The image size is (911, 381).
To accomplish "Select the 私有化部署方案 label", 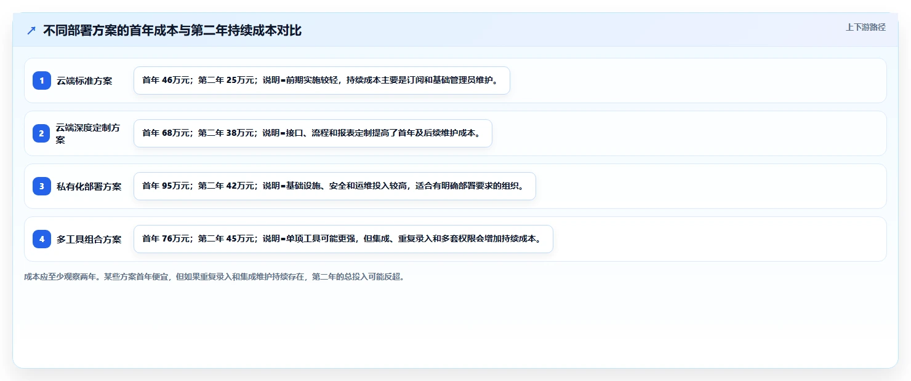I will pyautogui.click(x=89, y=186).
